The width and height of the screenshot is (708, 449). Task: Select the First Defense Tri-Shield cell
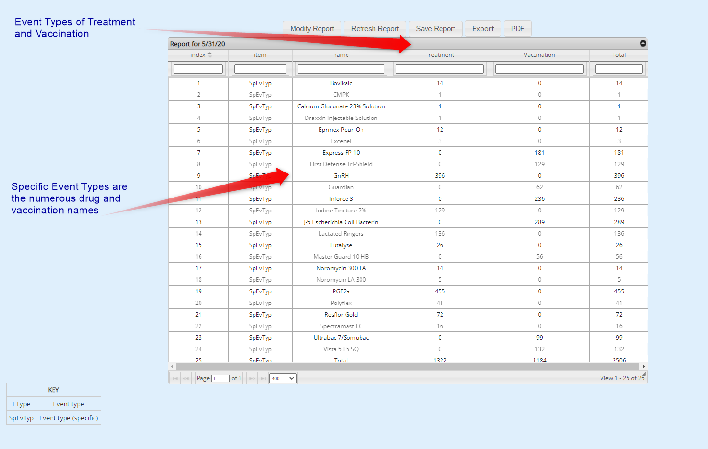pos(341,164)
